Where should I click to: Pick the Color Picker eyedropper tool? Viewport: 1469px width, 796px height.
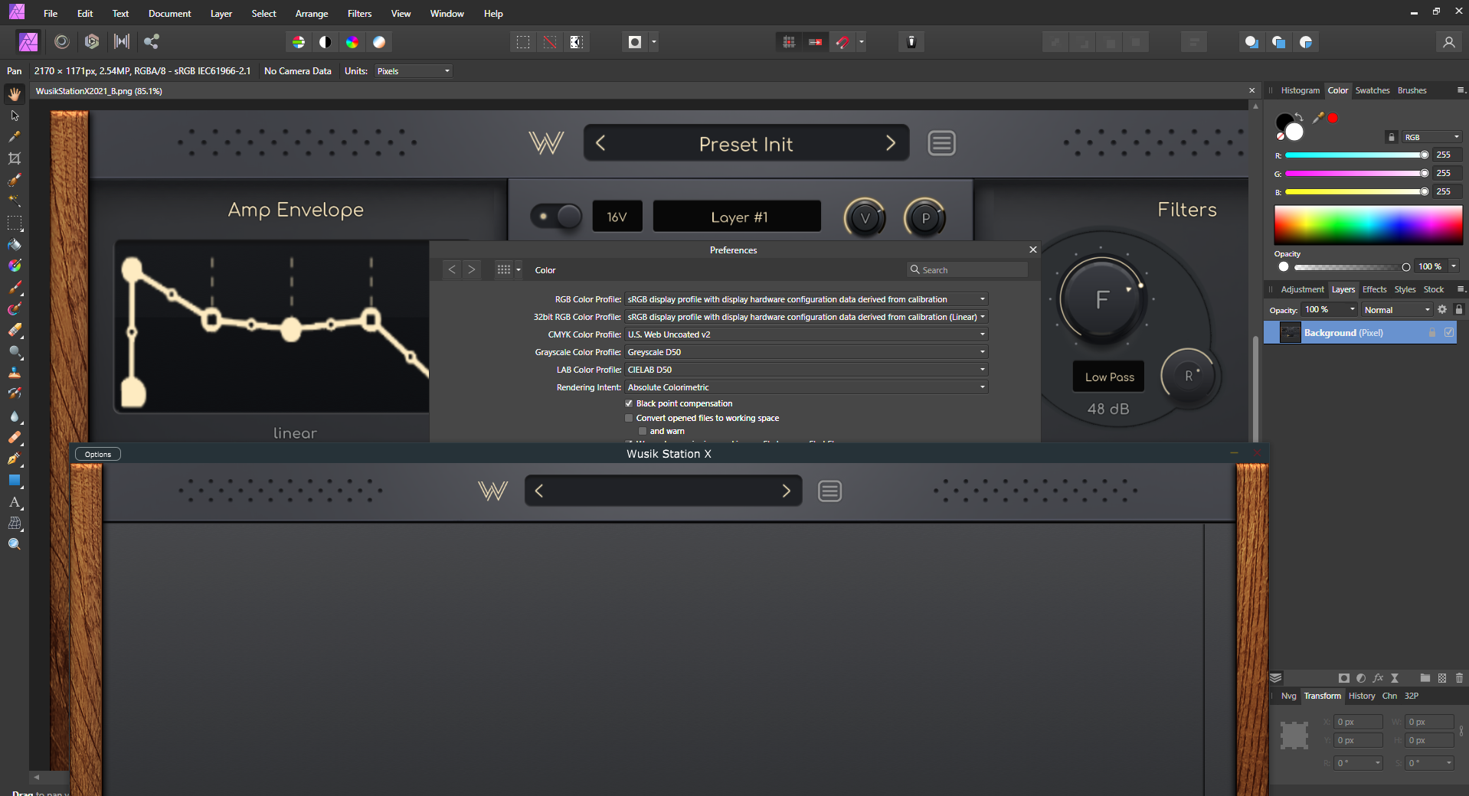(x=15, y=137)
